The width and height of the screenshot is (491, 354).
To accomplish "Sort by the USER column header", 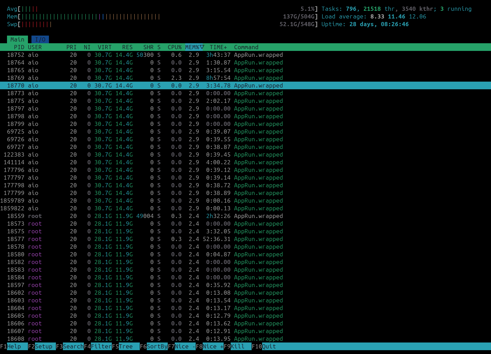I will [x=35, y=47].
